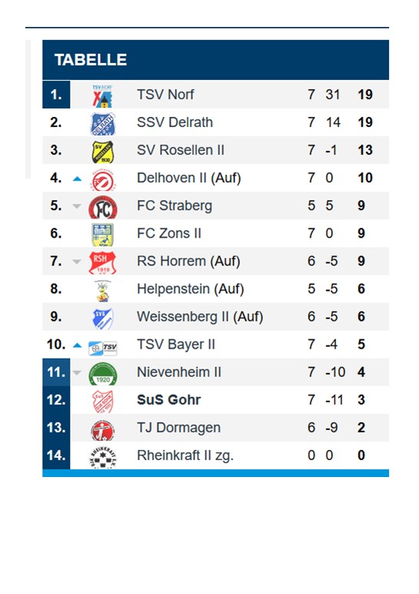419x594 pixels.
Task: Open the TJ Dormagen red logo
Action: [x=102, y=430]
